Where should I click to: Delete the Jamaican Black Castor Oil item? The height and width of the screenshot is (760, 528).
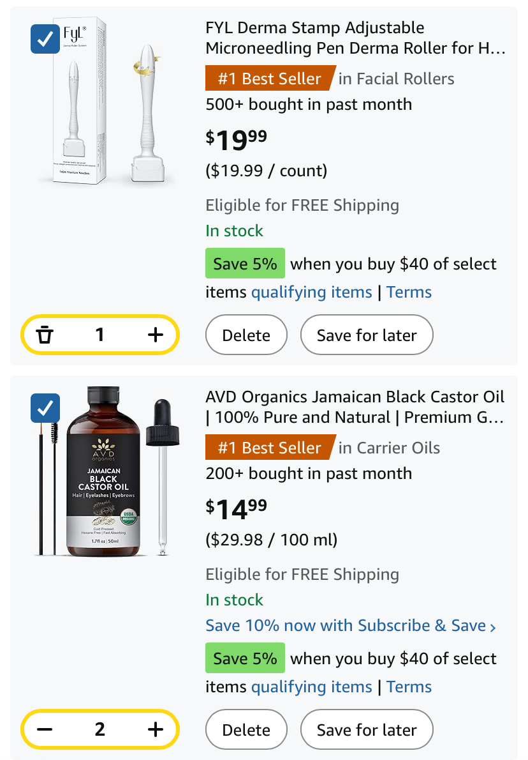click(246, 729)
